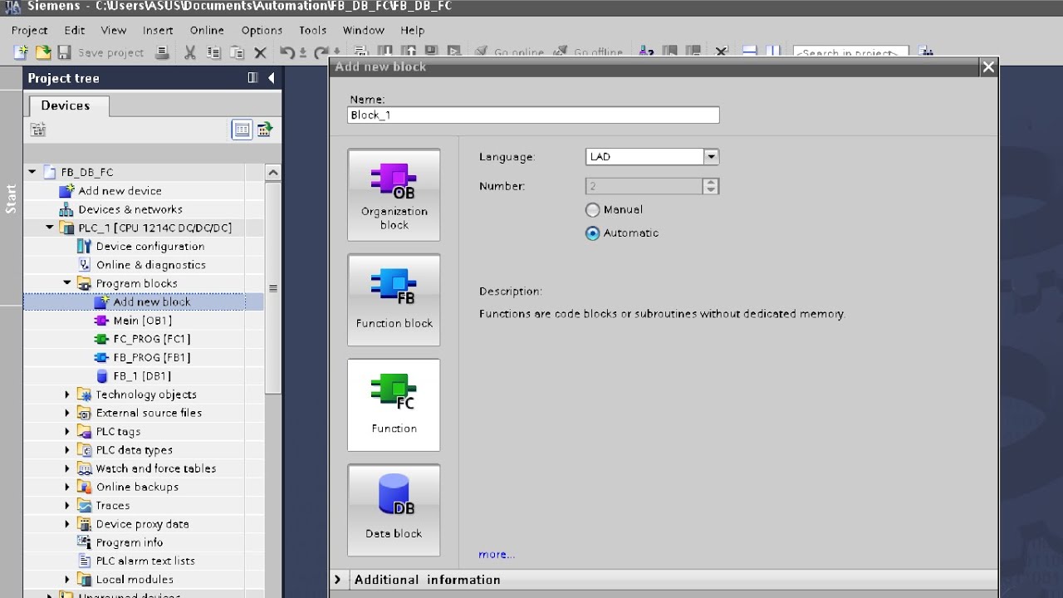Click the more... link in dialog
The image size is (1063, 598).
tap(497, 554)
